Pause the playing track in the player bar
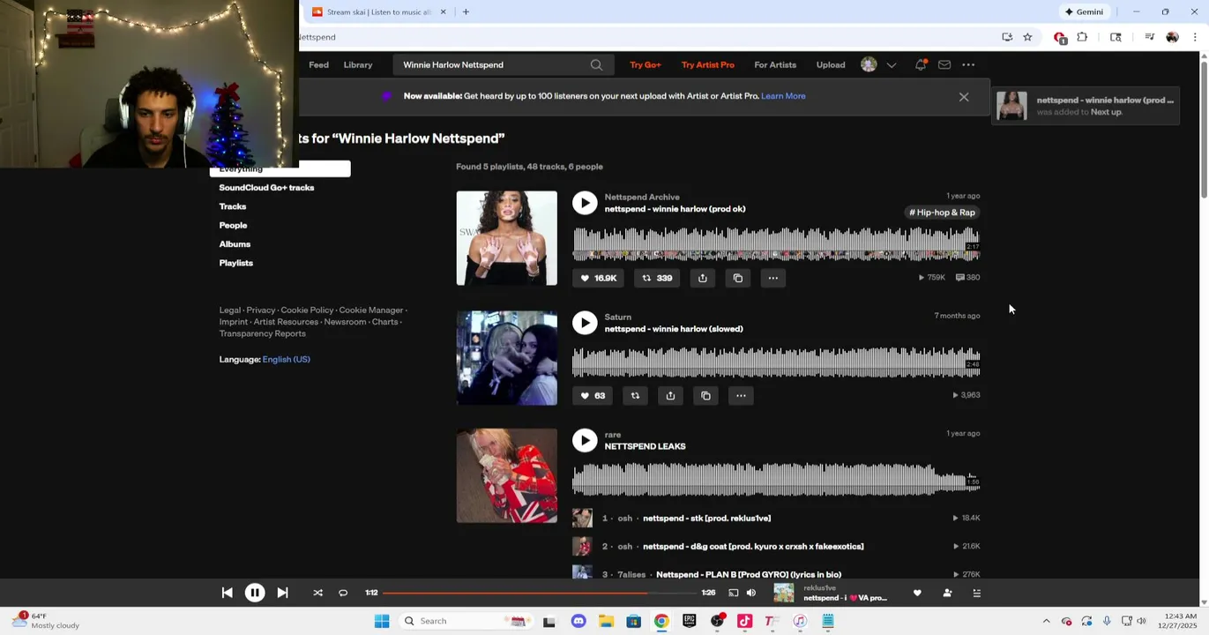Image resolution: width=1209 pixels, height=635 pixels. (x=255, y=594)
